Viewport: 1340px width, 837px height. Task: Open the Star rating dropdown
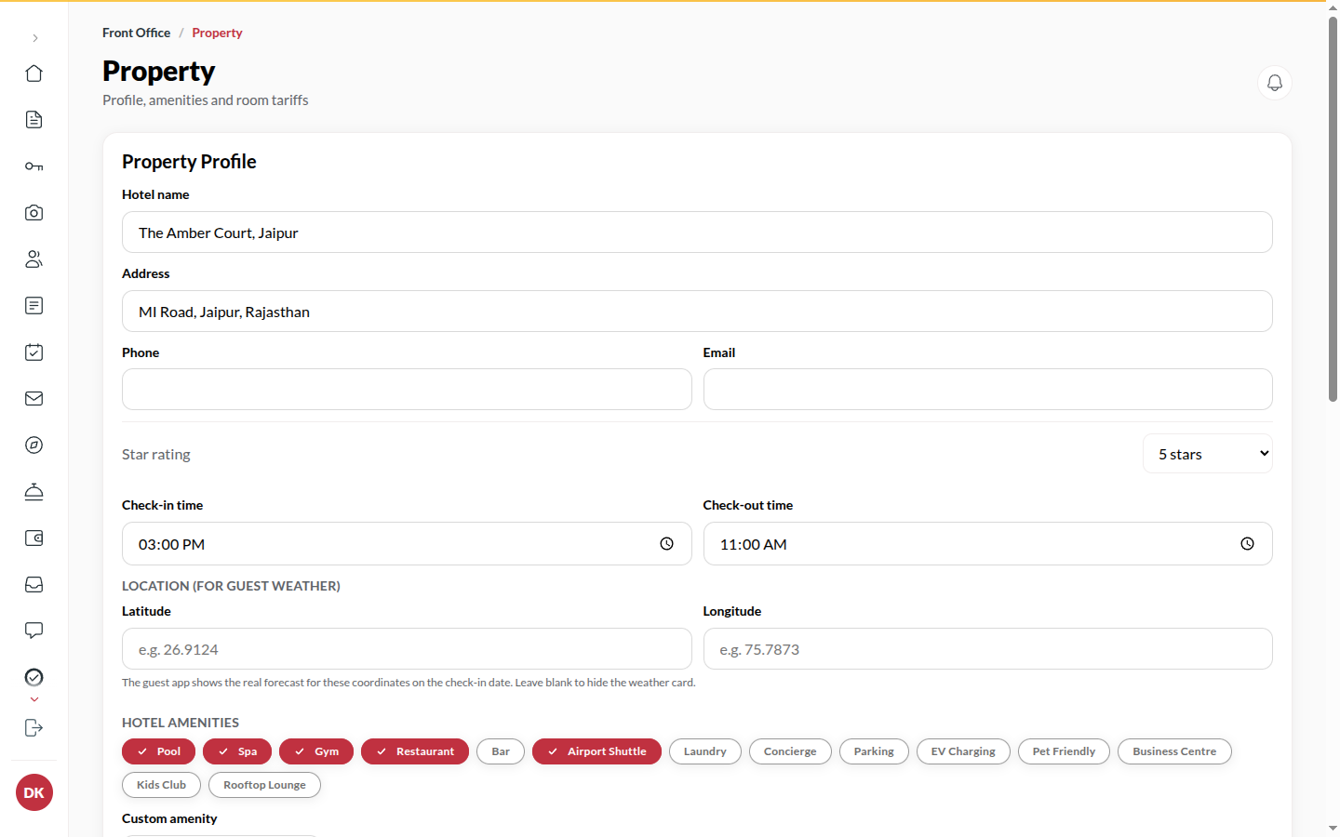1207,454
